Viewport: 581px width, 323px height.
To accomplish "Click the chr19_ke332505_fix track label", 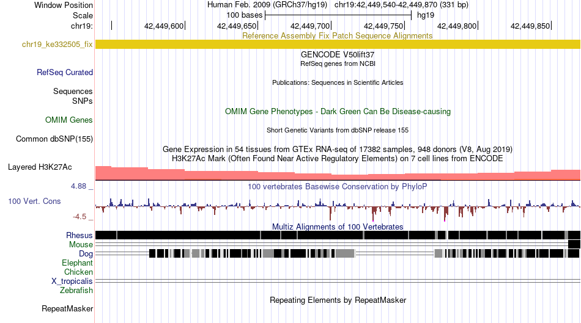I will 57,45.
